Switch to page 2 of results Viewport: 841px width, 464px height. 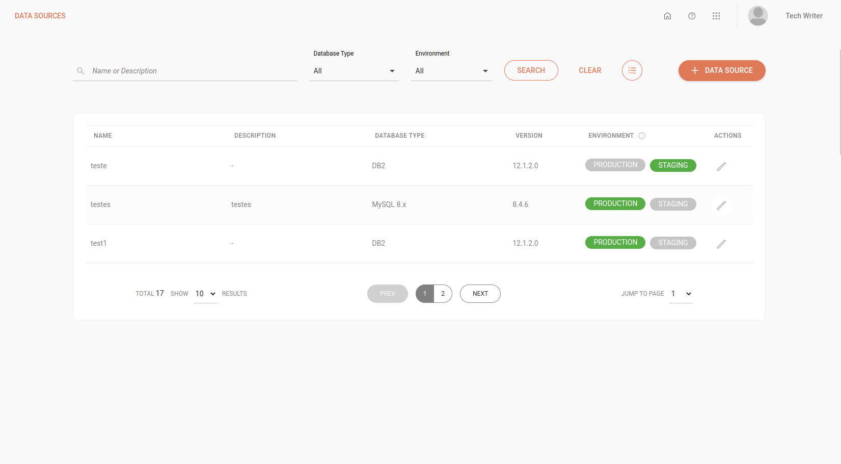442,294
